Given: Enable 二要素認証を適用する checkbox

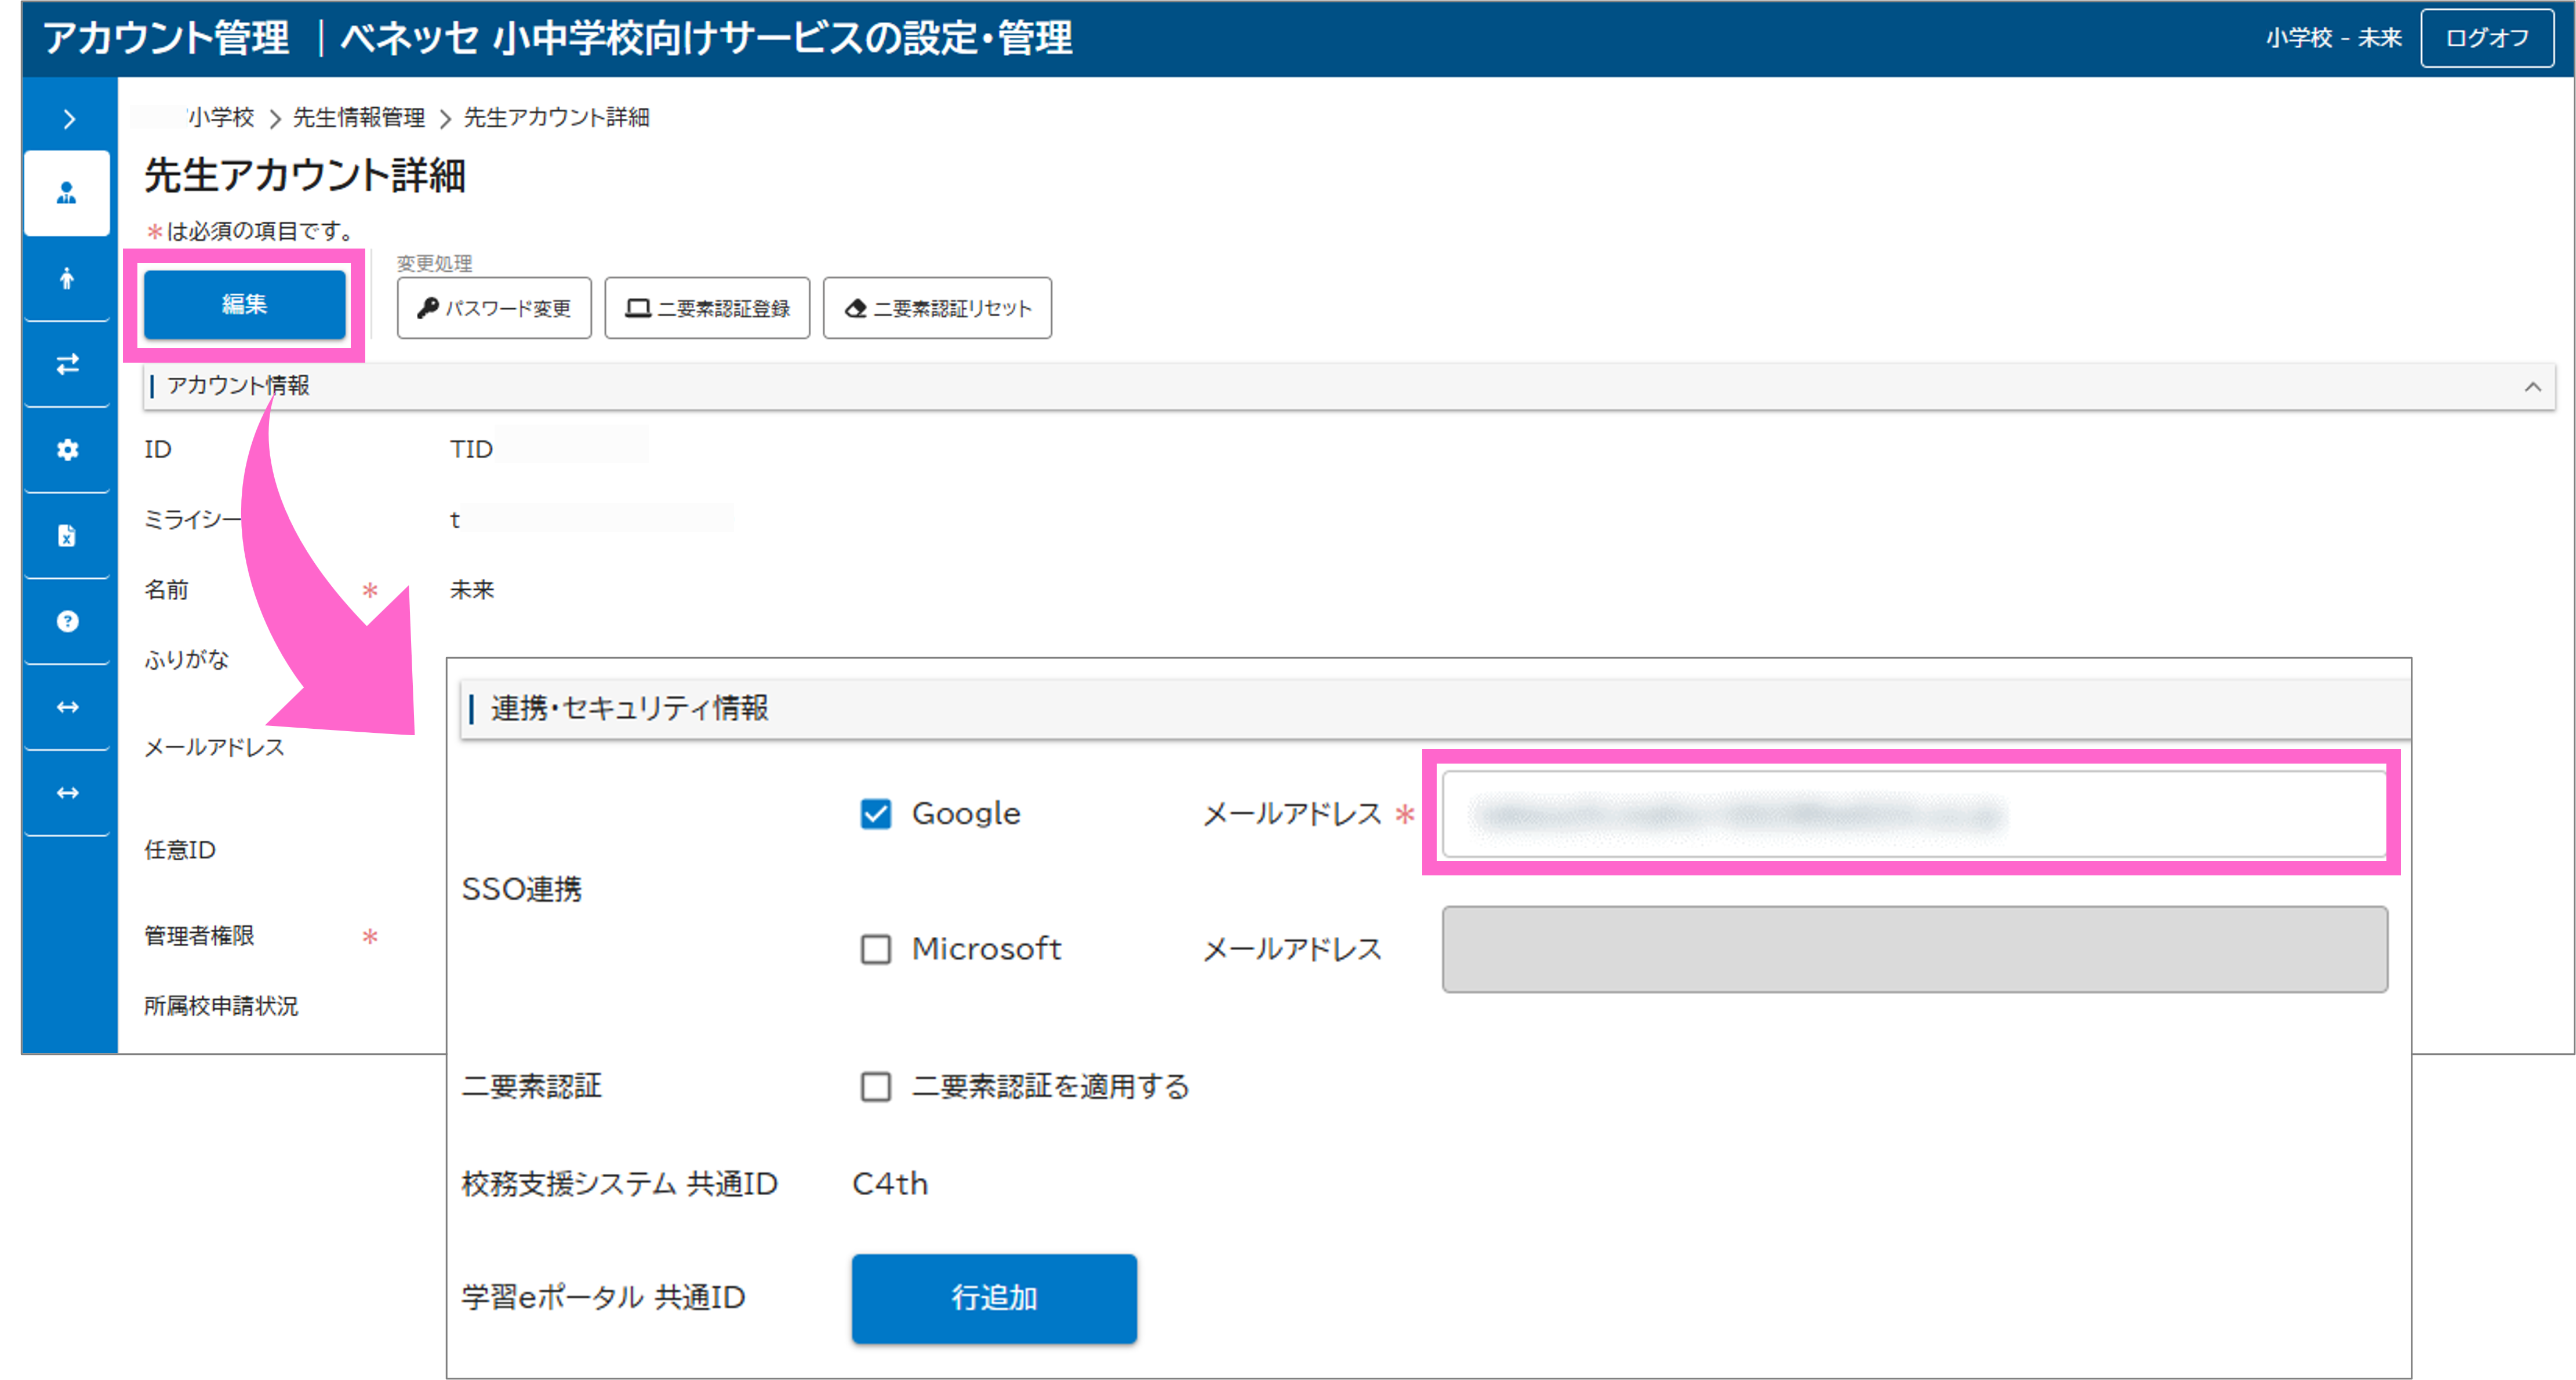Looking at the screenshot, I should (875, 1086).
